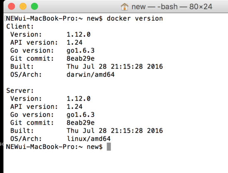Viewport: 228px width, 173px height.
Task: Click the yellow minimize window button
Action: coord(23,6)
